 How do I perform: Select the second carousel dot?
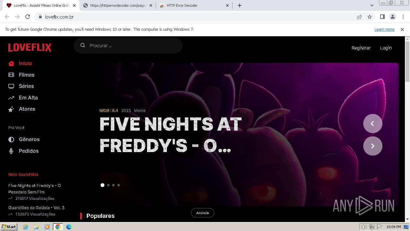point(108,185)
